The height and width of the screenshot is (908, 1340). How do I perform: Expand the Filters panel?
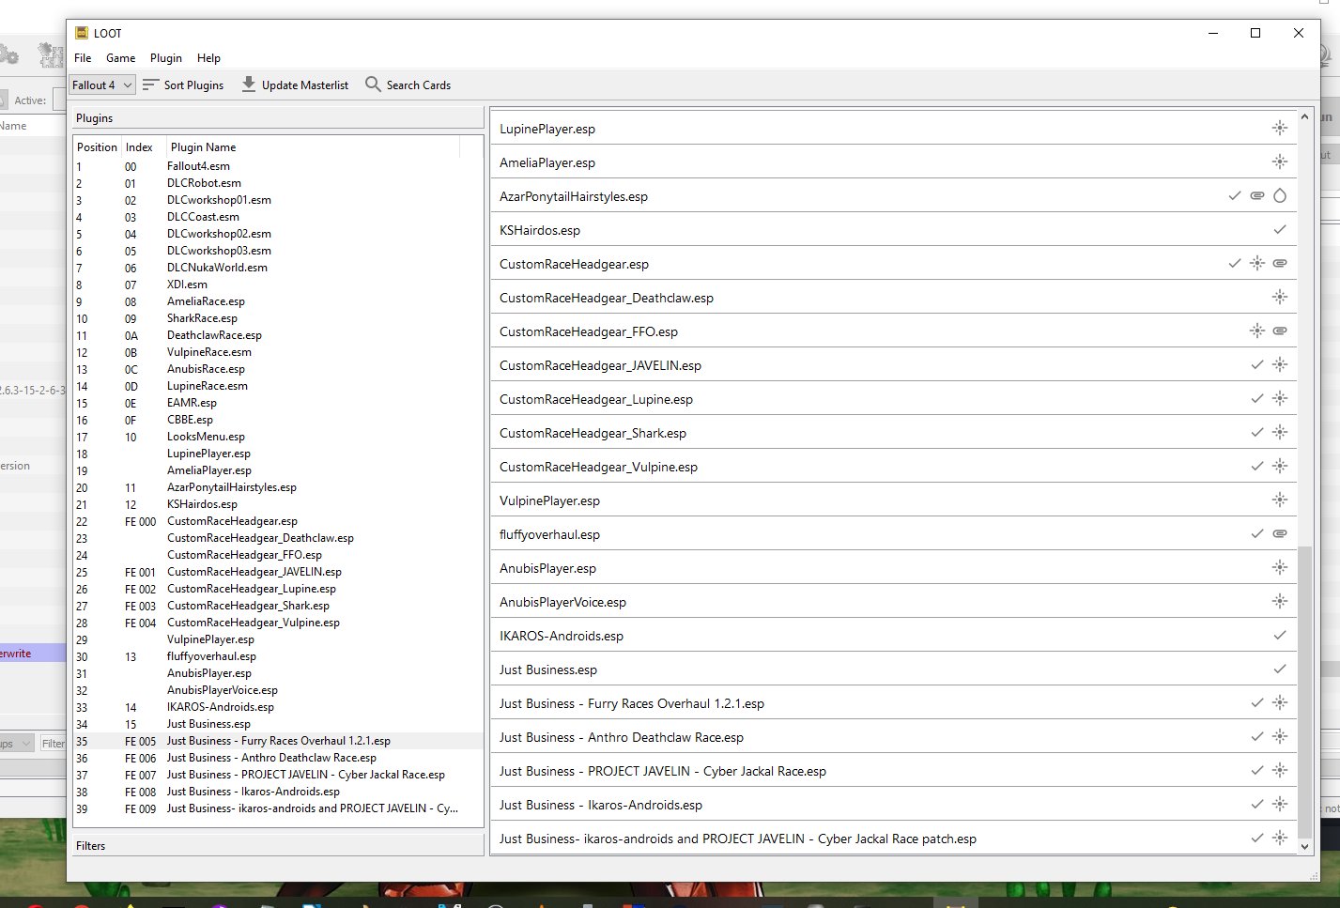point(278,846)
